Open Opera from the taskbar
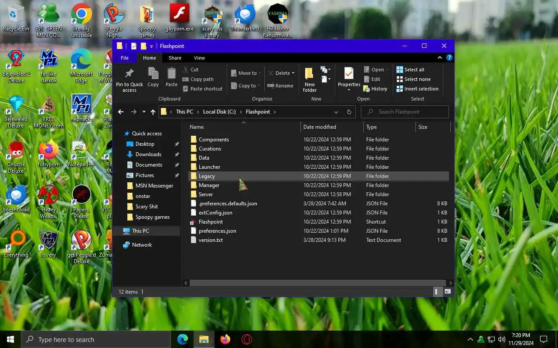558x348 pixels. 247,339
